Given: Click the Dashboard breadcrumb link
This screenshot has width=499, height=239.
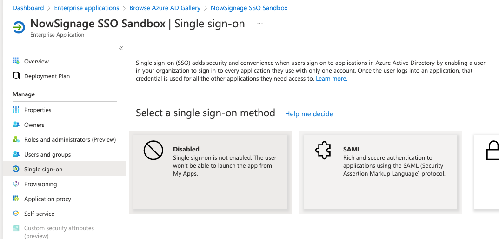Looking at the screenshot, I should (28, 8).
